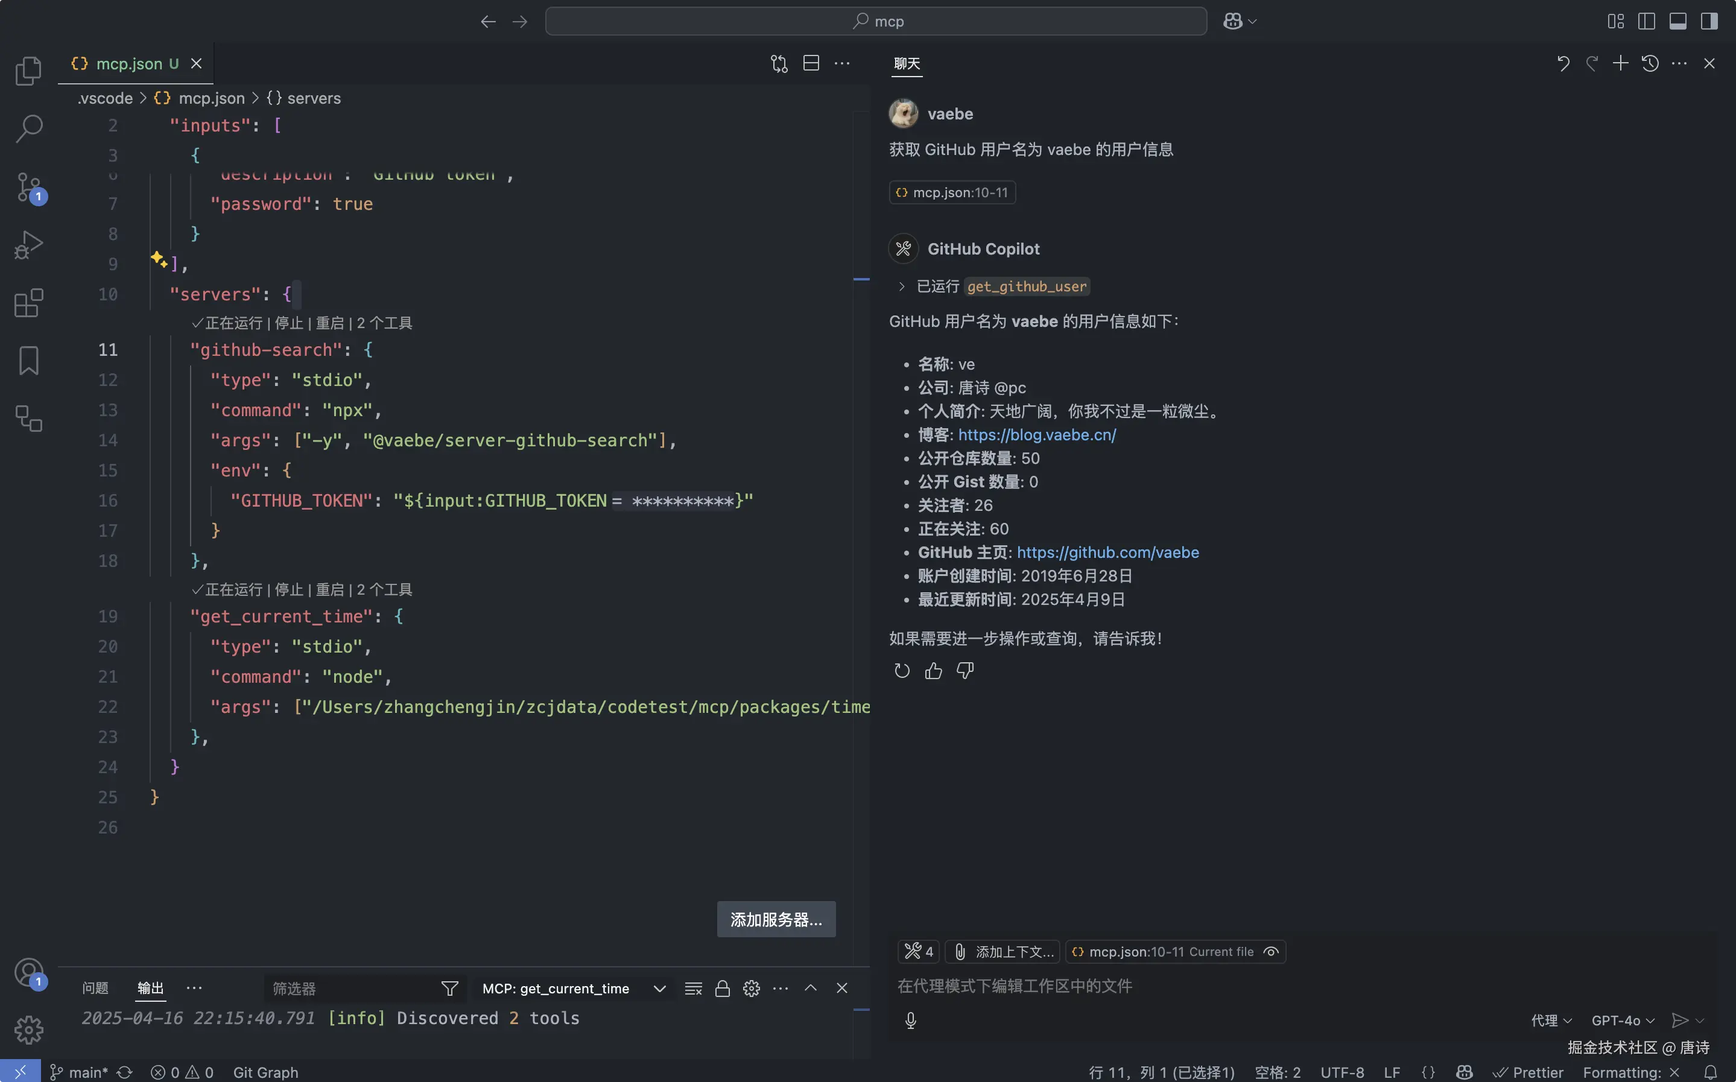
Task: Open the MCP: get_current_time output dropdown
Action: pos(572,989)
